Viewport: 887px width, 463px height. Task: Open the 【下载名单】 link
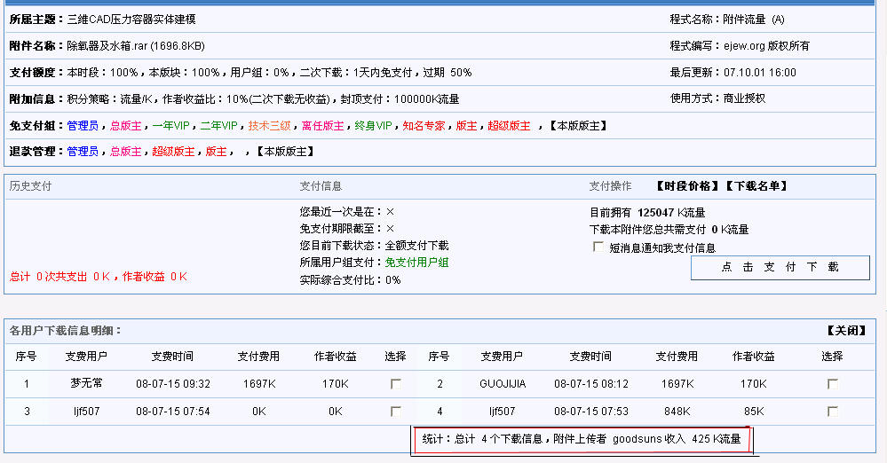[756, 186]
